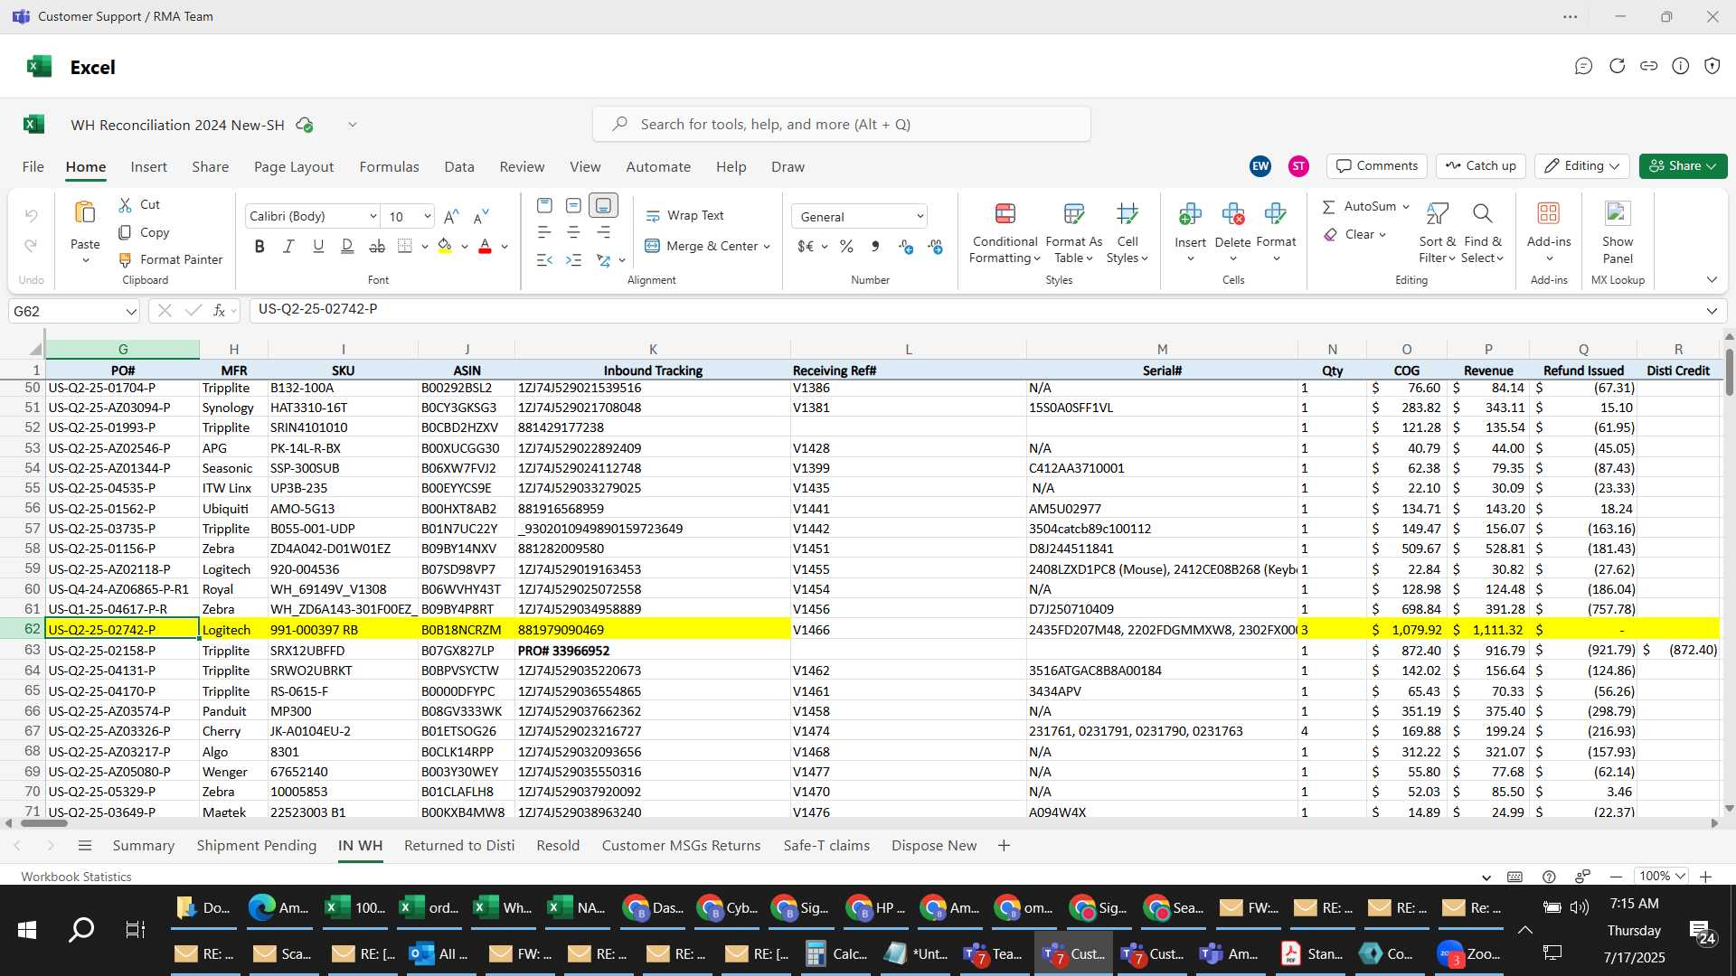Click the AutoSum sigma icon
The height and width of the screenshot is (976, 1736).
(x=1329, y=207)
